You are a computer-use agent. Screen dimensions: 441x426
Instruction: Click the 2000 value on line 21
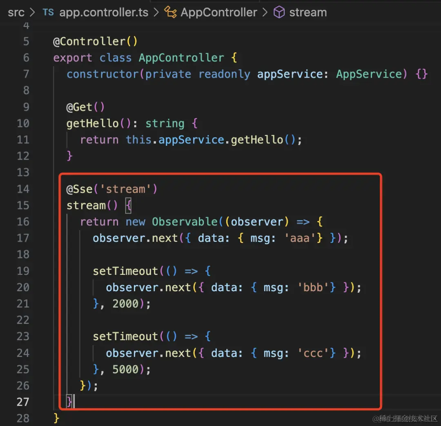point(125,303)
